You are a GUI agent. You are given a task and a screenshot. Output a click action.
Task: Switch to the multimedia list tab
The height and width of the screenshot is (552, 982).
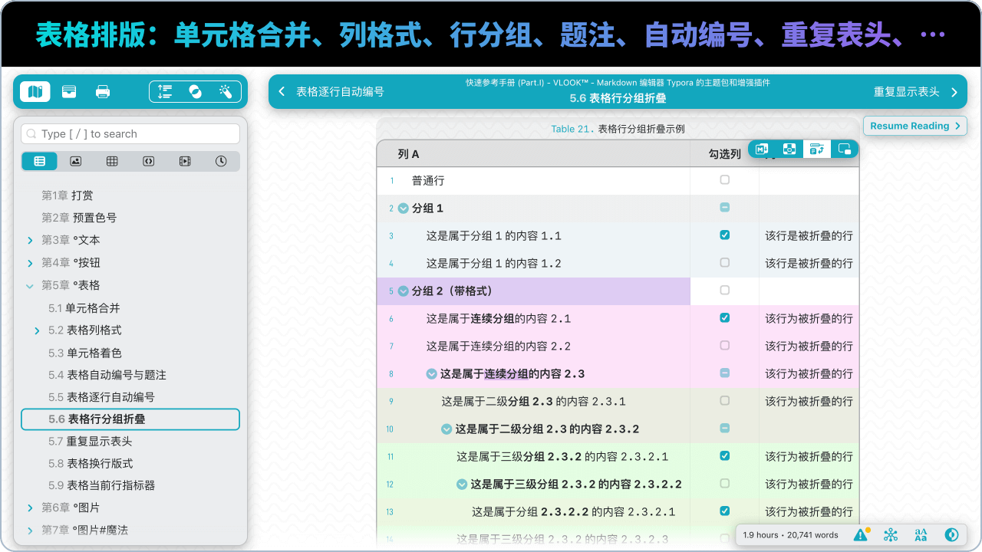[x=185, y=161]
